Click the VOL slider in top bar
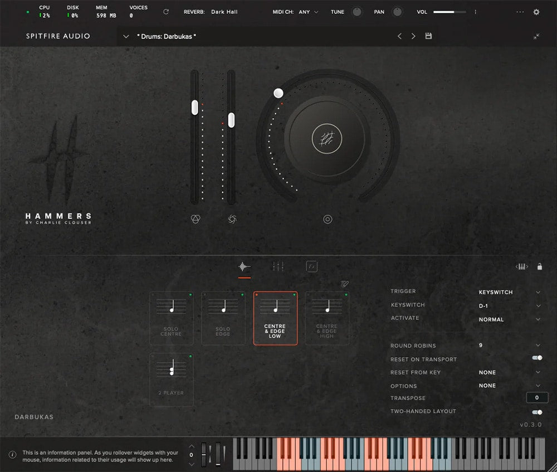557x472 pixels. pos(450,12)
